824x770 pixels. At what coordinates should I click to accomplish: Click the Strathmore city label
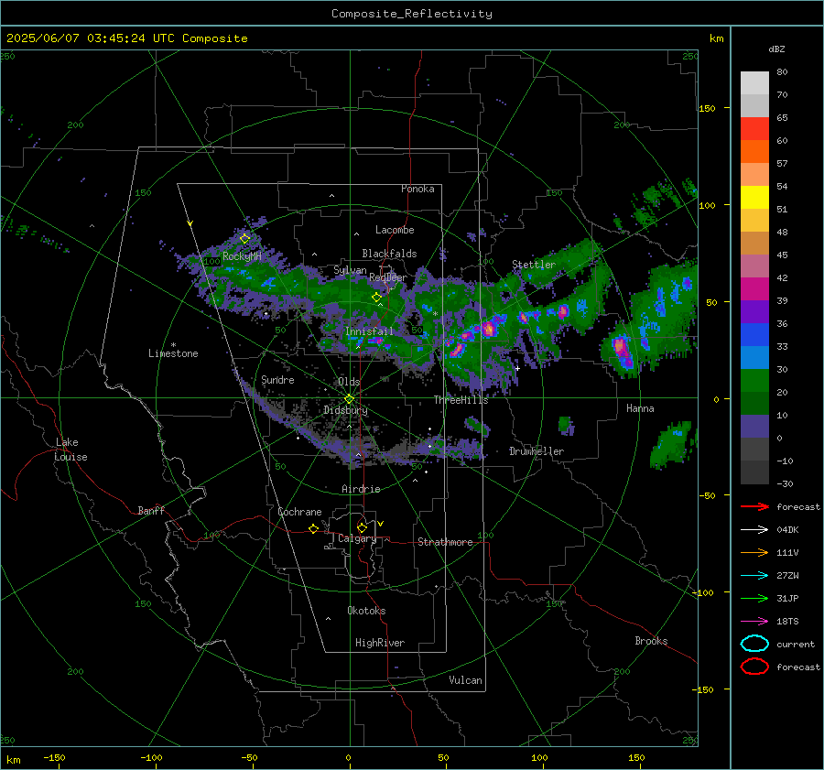click(x=445, y=542)
